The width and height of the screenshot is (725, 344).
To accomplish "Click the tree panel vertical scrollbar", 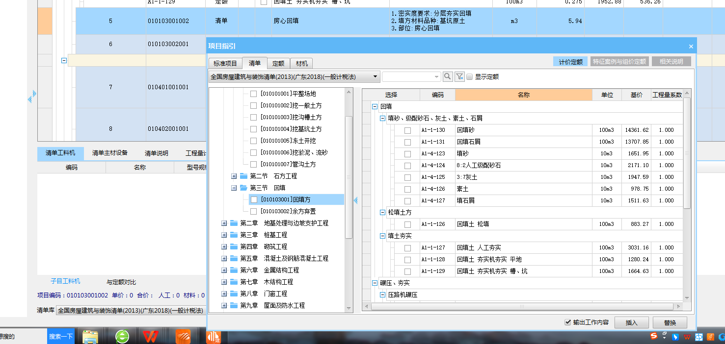I will (349, 176).
